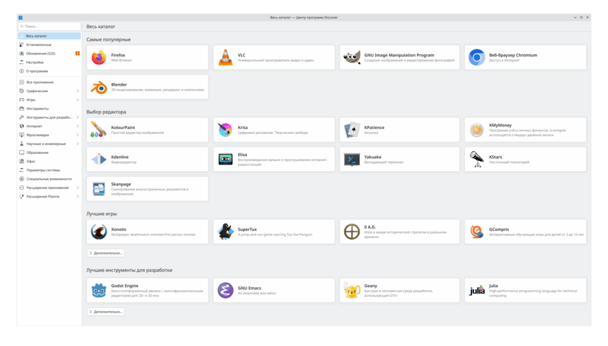Click the Yakuake terminal icon
608x346 pixels.
351,159
